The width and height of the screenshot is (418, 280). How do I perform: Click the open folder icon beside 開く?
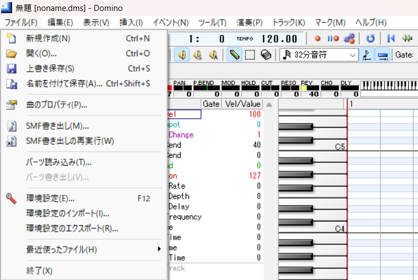(x=11, y=54)
